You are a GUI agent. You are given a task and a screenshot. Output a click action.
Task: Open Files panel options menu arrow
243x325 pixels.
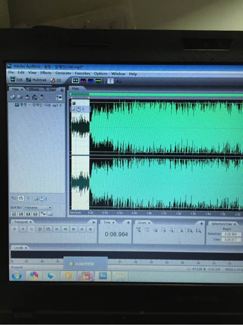tap(62, 90)
